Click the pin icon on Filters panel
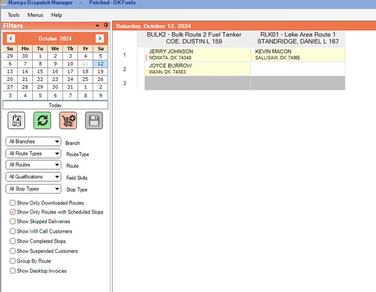Viewport: 376px width, 292px height. tap(106, 25)
